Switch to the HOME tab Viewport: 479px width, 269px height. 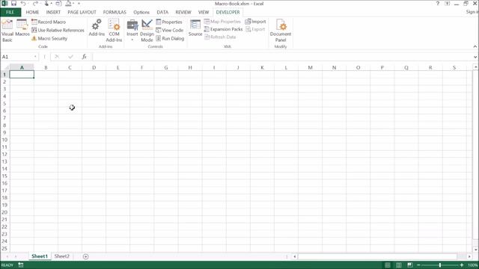click(32, 12)
